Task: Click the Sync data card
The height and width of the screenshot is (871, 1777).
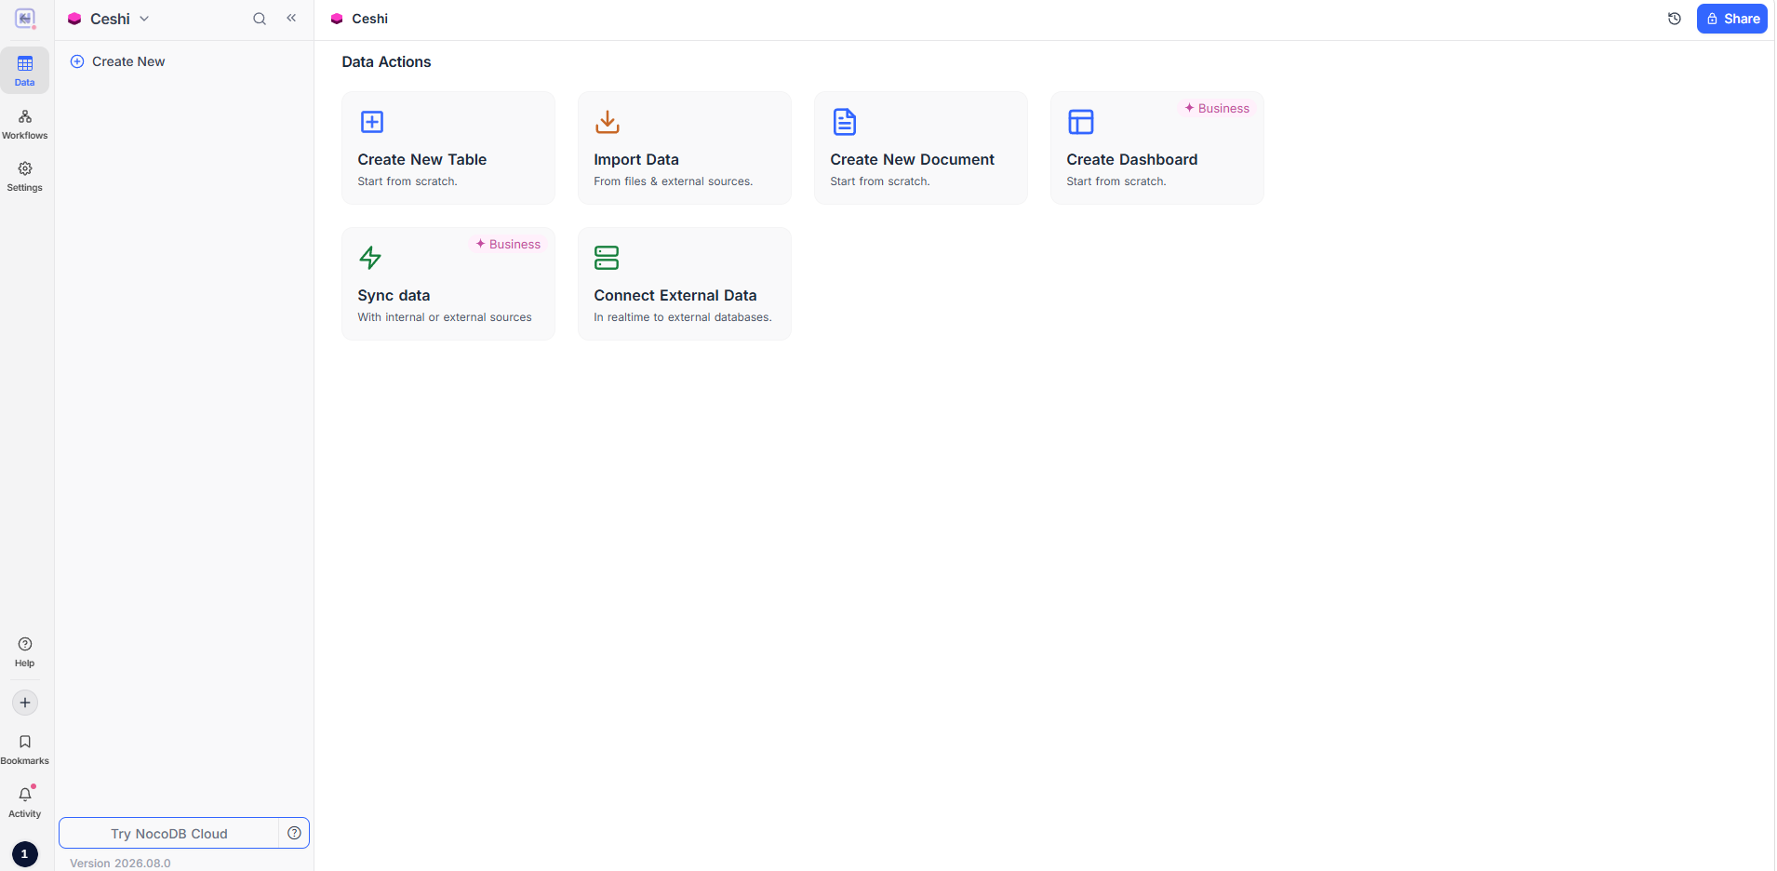Action: (448, 284)
